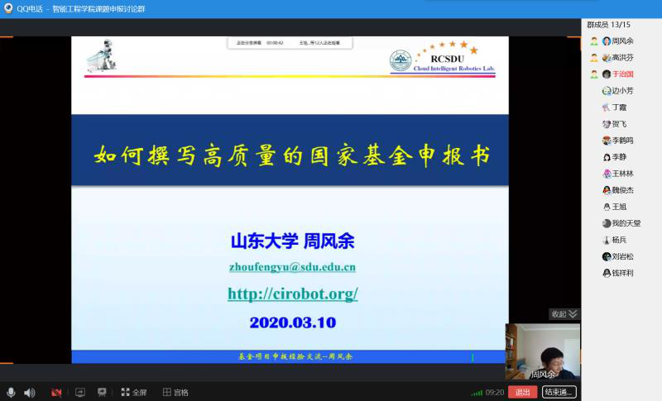The width and height of the screenshot is (662, 401).
Task: Click the signal strength indicator icon
Action: point(477,393)
